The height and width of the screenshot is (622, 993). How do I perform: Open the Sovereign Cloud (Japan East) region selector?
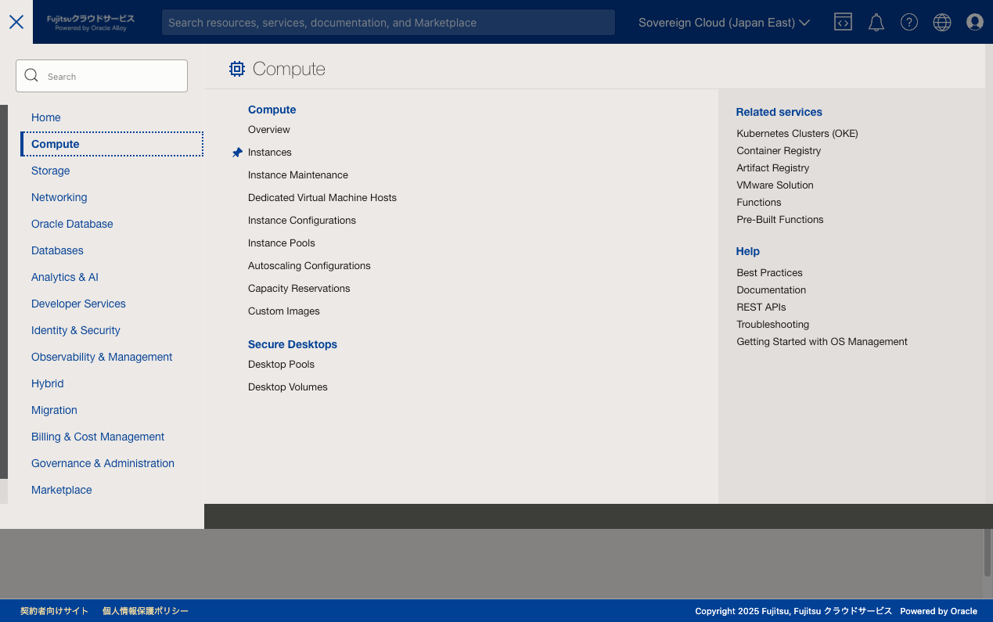722,22
